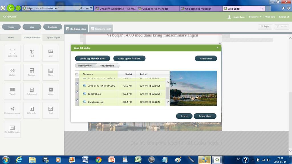Insert a Bild image component
The width and height of the screenshot is (292, 164).
(51, 53)
